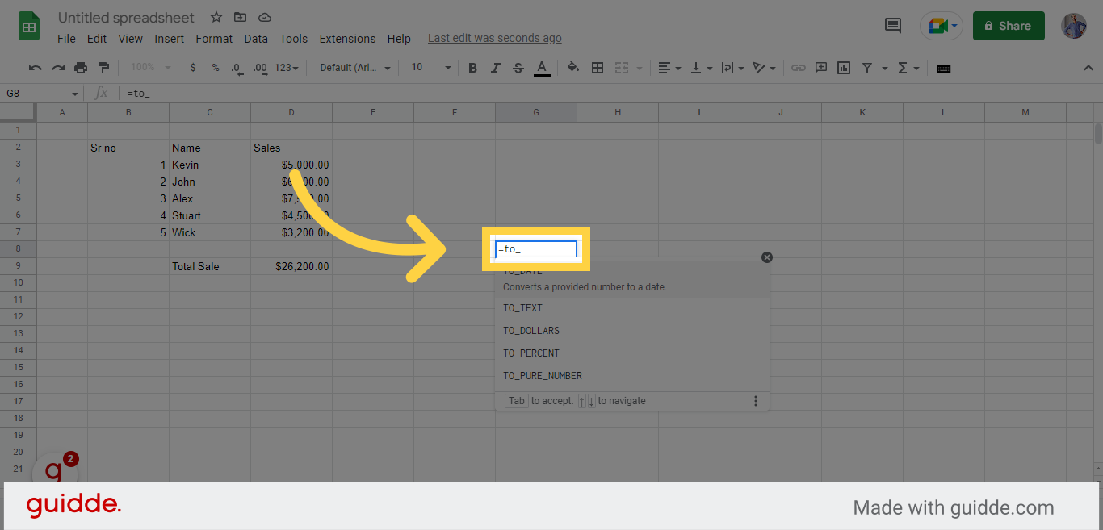Click the move to folder icon

click(241, 17)
